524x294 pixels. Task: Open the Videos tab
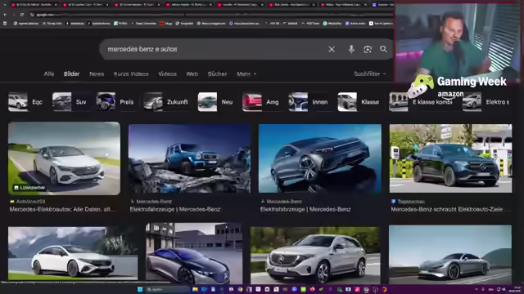coord(167,74)
